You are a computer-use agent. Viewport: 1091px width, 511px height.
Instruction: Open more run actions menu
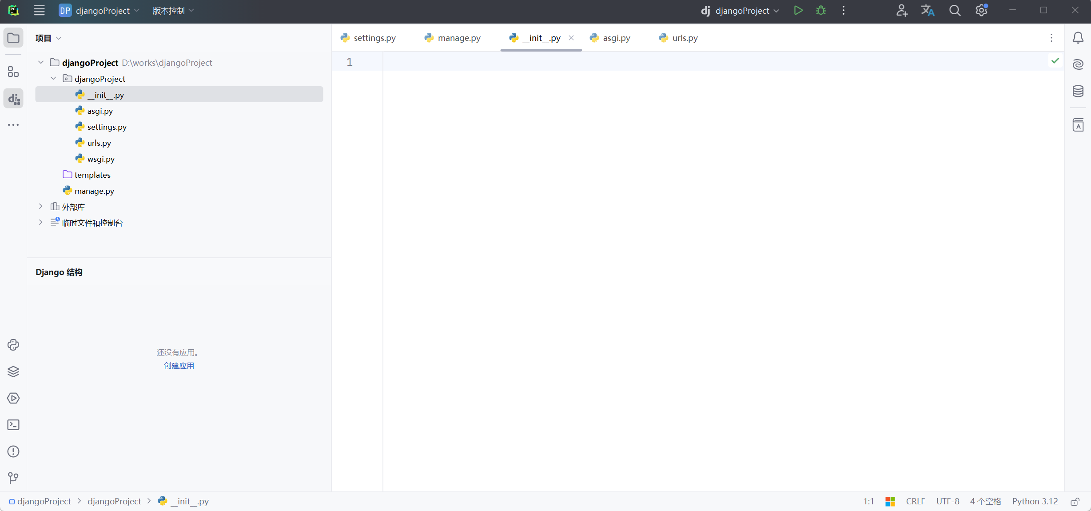click(x=844, y=11)
